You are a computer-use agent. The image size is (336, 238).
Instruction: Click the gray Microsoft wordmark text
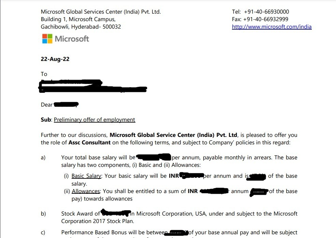[x=72, y=39]
